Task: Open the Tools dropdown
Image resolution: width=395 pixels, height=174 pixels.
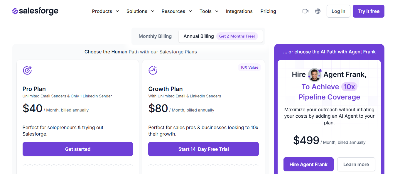Action: (x=209, y=11)
